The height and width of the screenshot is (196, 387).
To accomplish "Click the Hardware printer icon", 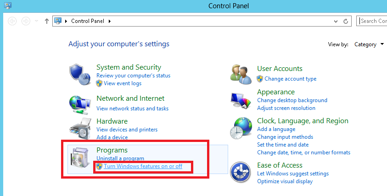I will point(79,129).
